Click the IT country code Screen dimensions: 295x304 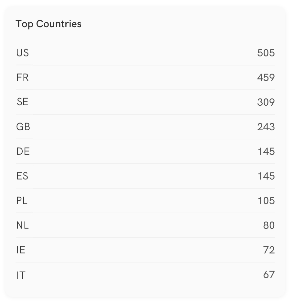click(21, 275)
